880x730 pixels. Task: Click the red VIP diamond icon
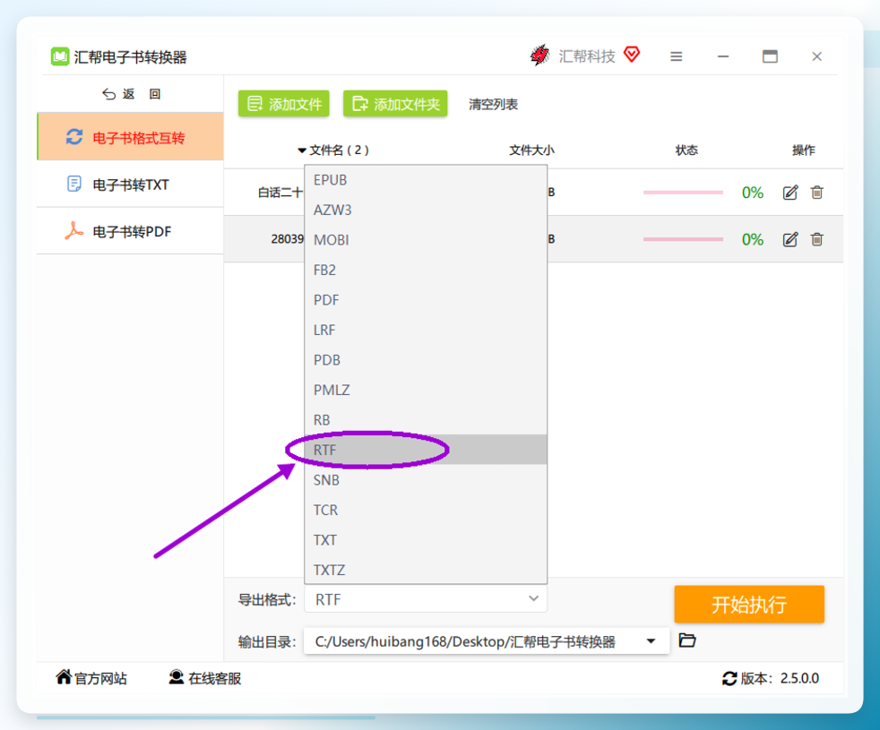click(x=632, y=55)
